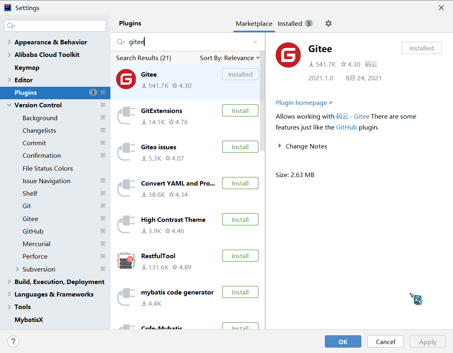Click the project-level icon beside Mercurial

[x=103, y=244]
